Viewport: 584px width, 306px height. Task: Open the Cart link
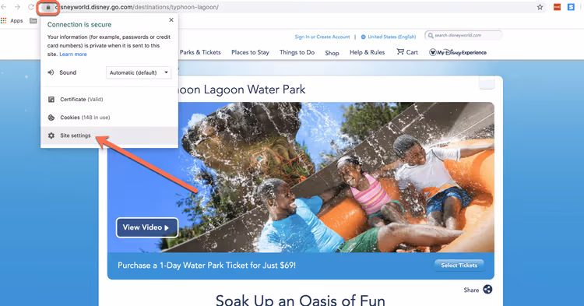pyautogui.click(x=407, y=52)
